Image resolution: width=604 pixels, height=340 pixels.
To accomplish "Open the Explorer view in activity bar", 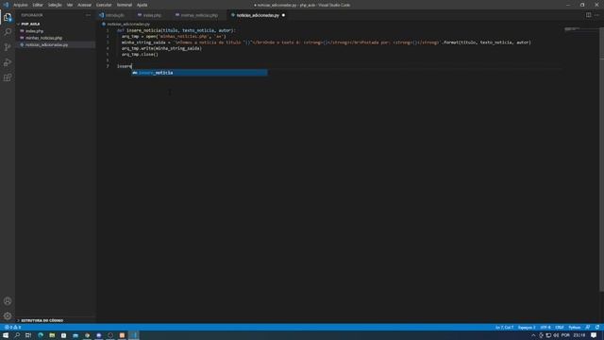I will pyautogui.click(x=8, y=17).
